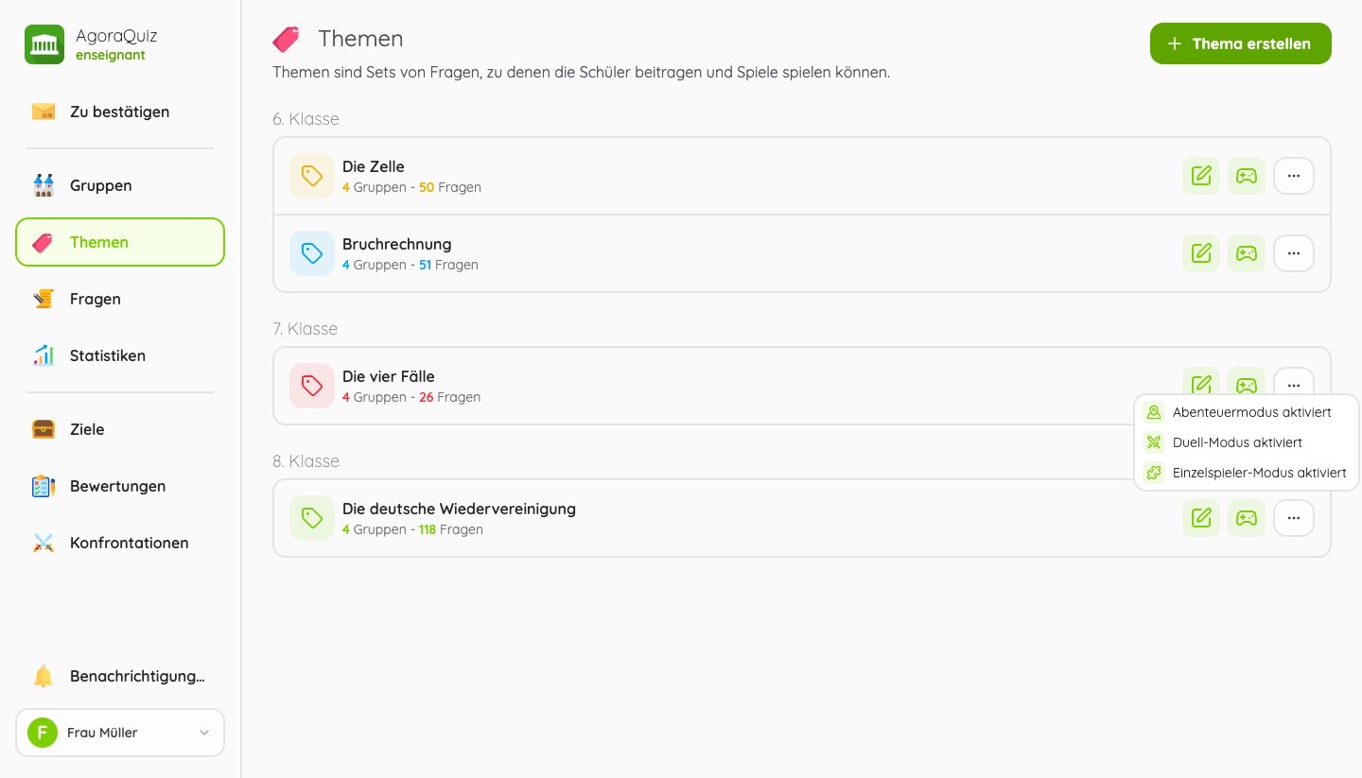Click the Thema erstellen button
The height and width of the screenshot is (778, 1362).
(x=1240, y=43)
